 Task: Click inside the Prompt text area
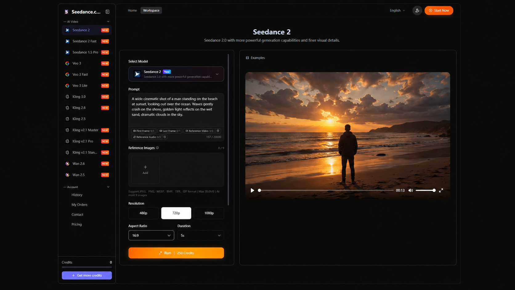(176, 110)
